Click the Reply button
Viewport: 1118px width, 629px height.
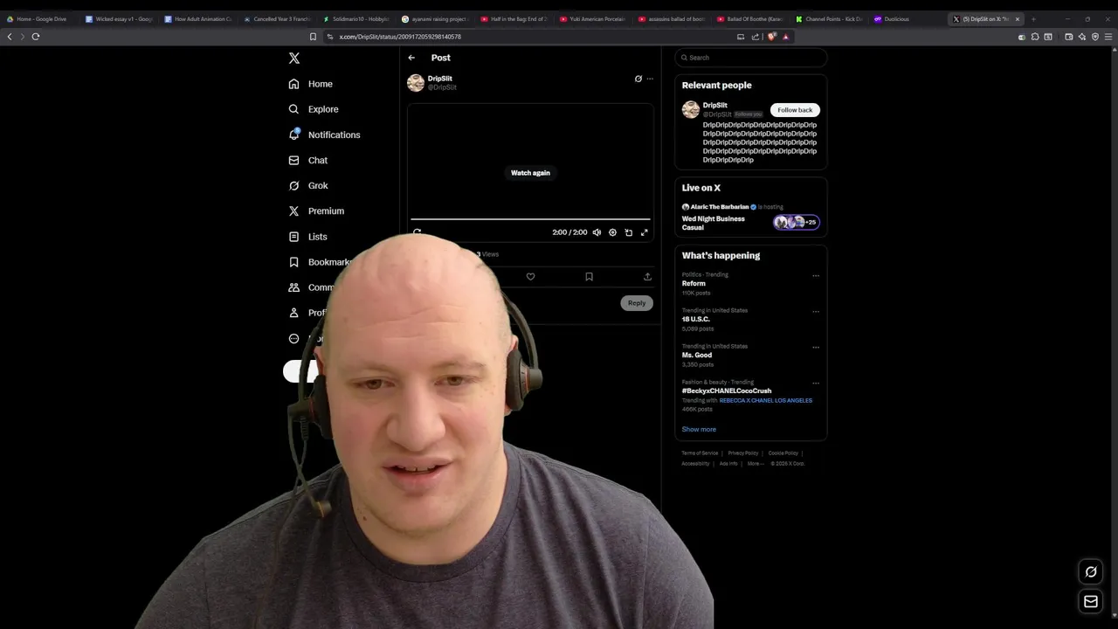(637, 303)
